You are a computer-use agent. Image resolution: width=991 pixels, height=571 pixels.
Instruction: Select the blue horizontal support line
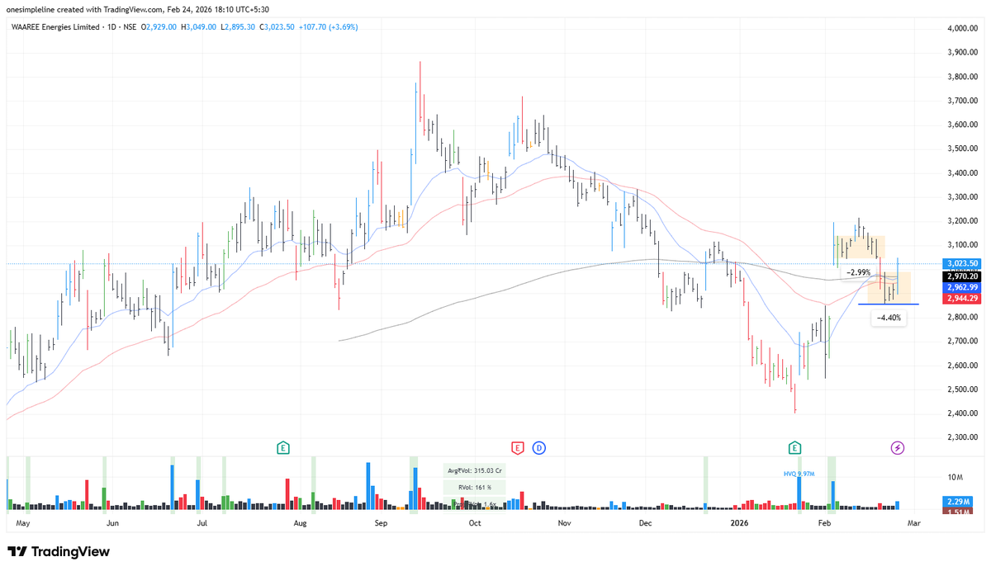[888, 304]
